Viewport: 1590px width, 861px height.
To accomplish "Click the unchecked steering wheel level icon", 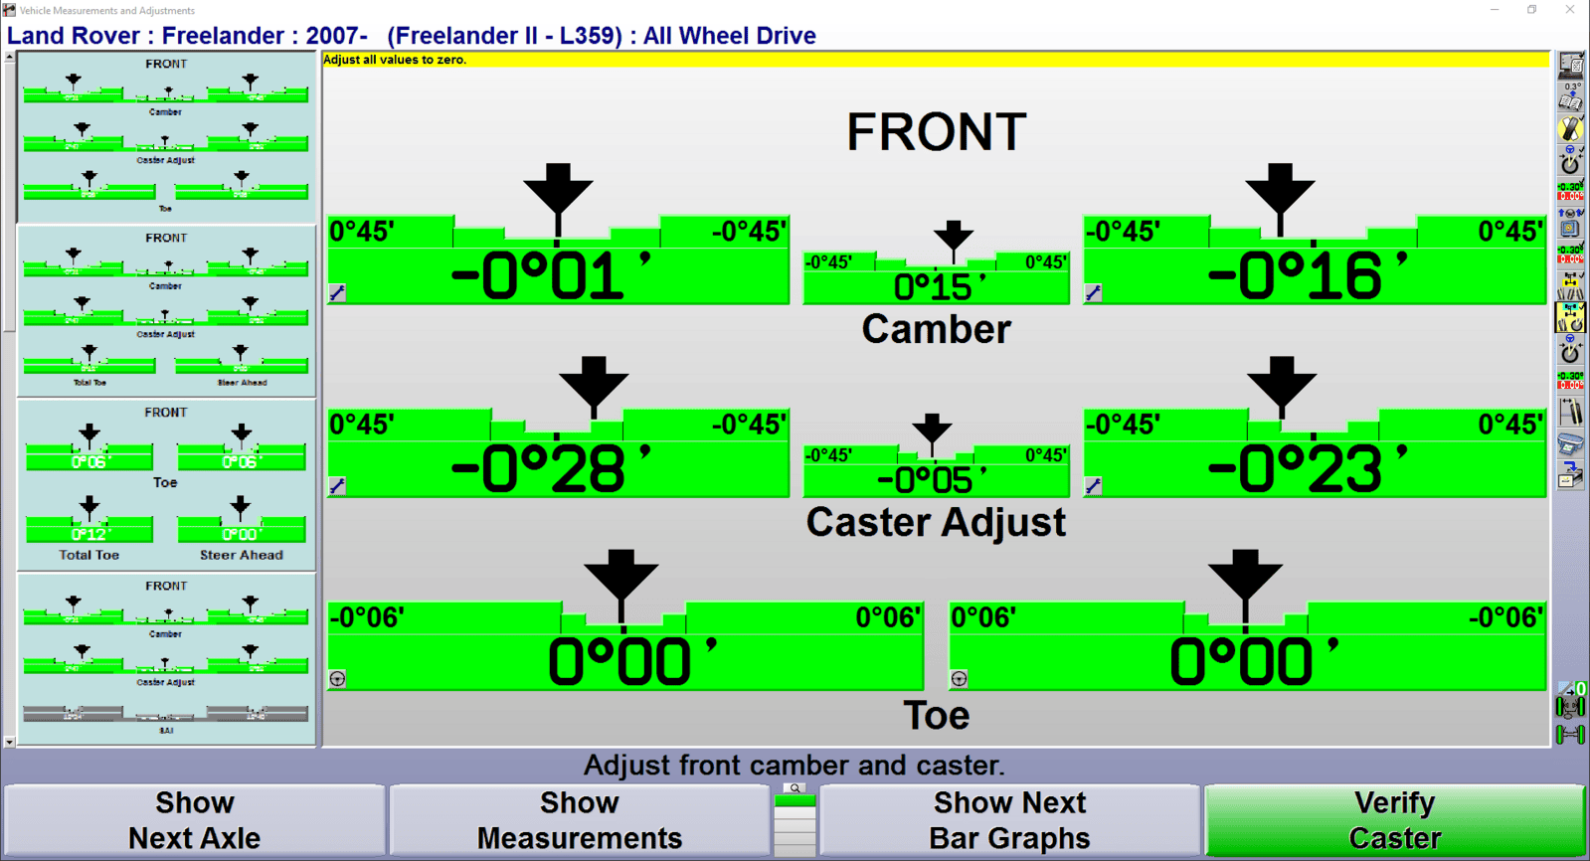I will pyautogui.click(x=1571, y=350).
